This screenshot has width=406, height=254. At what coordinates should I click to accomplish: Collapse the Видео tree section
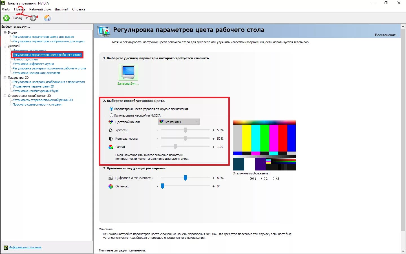tap(5, 32)
